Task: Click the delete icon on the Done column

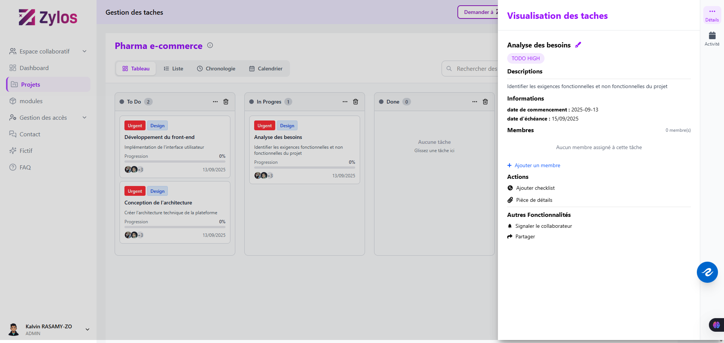Action: 485,102
